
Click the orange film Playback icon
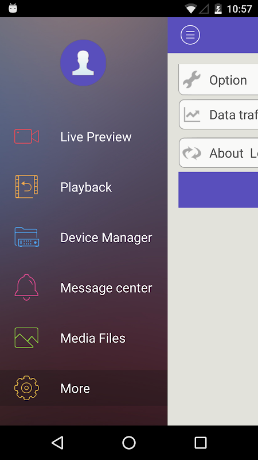[26, 186]
